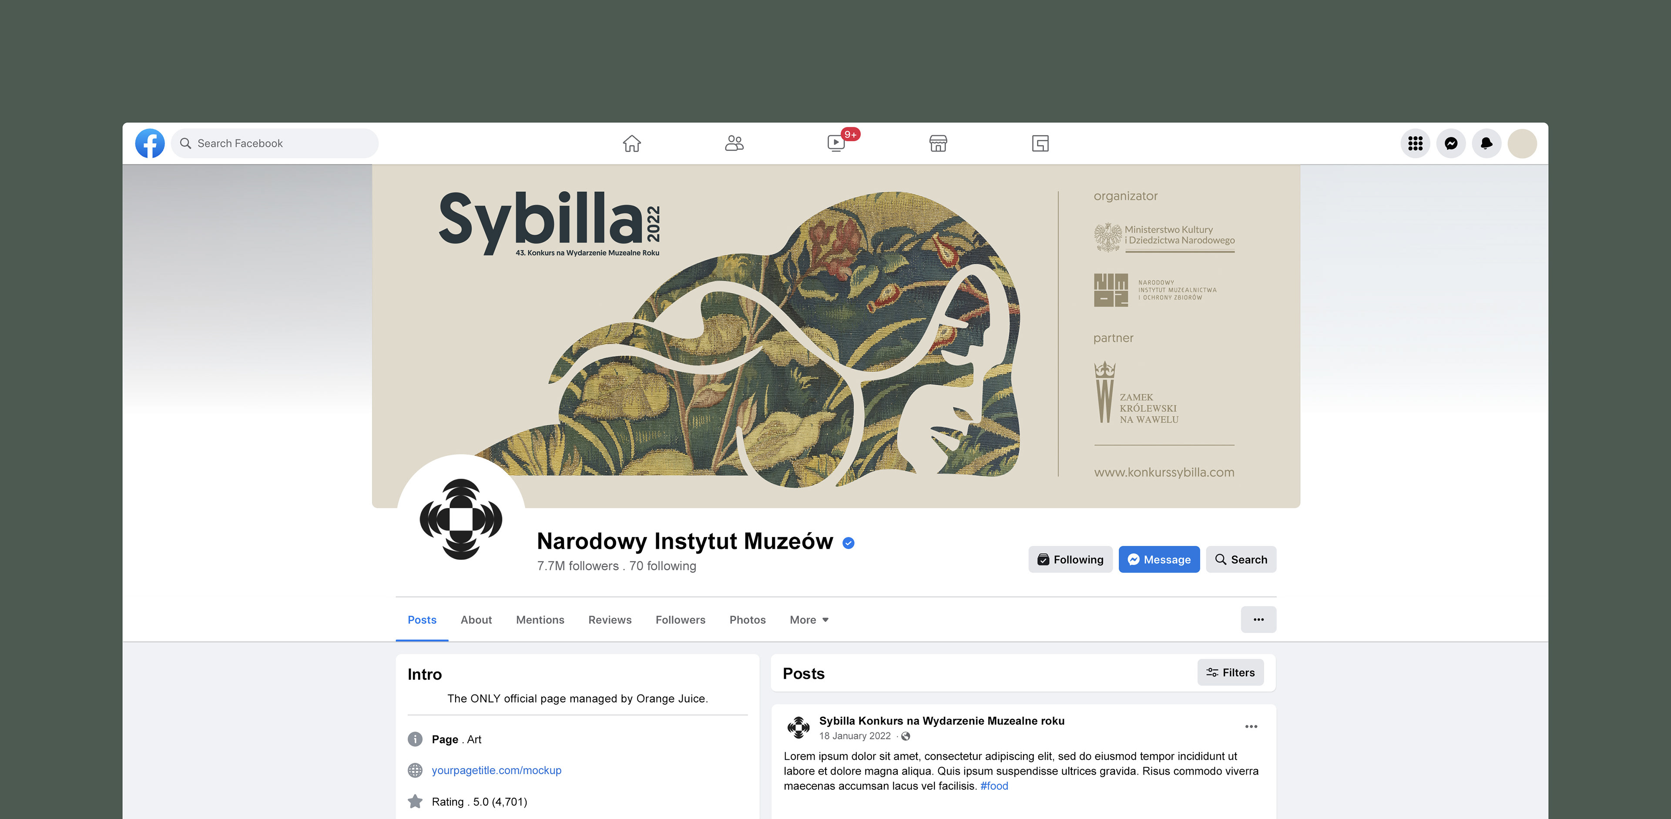Screen dimensions: 1671x819
Task: Open the post options three-dot menu
Action: click(x=1252, y=727)
